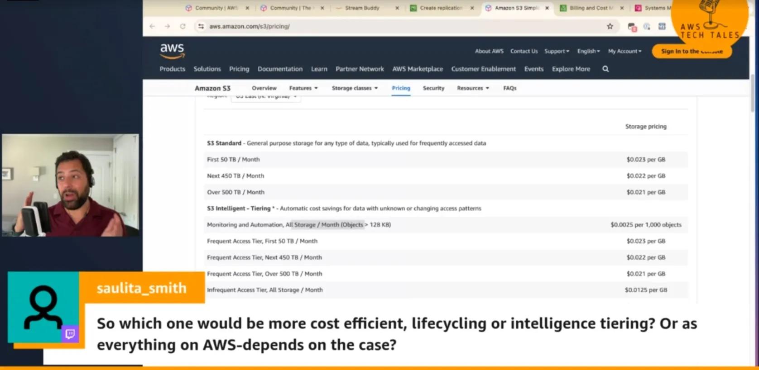Screen dimensions: 759x370
Task: Click the saulita_smith user avatar
Action: [x=43, y=308]
